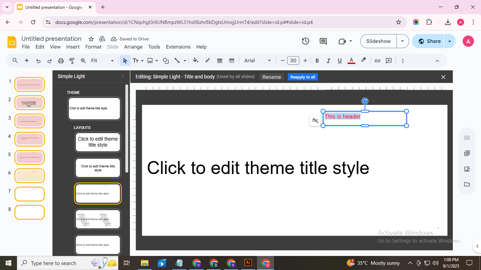Click the insert link icon
The height and width of the screenshot is (270, 481).
377,60
